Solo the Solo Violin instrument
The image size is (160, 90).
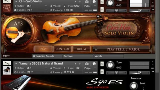point(102,2)
